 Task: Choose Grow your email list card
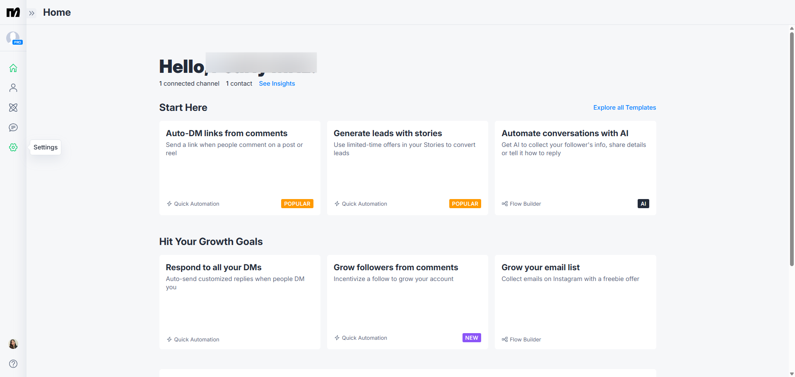point(575,302)
